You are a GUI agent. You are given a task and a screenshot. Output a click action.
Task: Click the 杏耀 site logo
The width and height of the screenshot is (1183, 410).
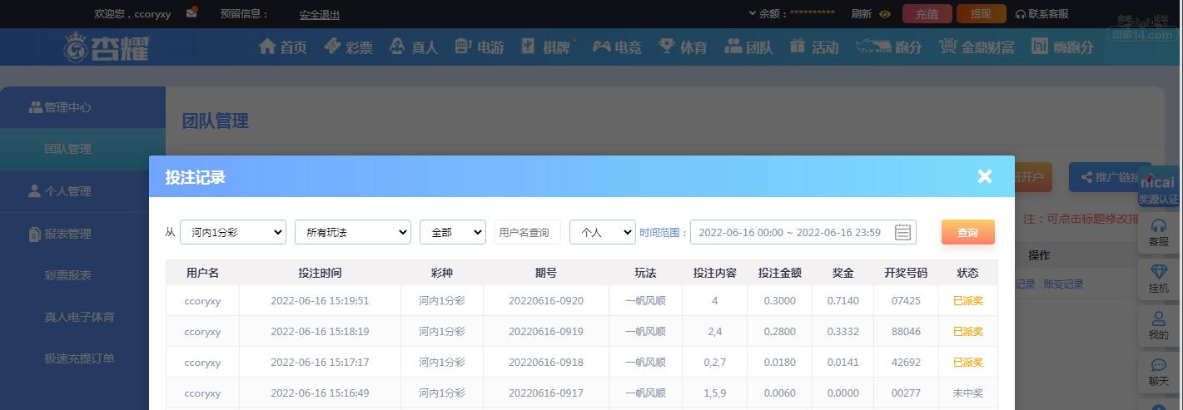(x=107, y=47)
